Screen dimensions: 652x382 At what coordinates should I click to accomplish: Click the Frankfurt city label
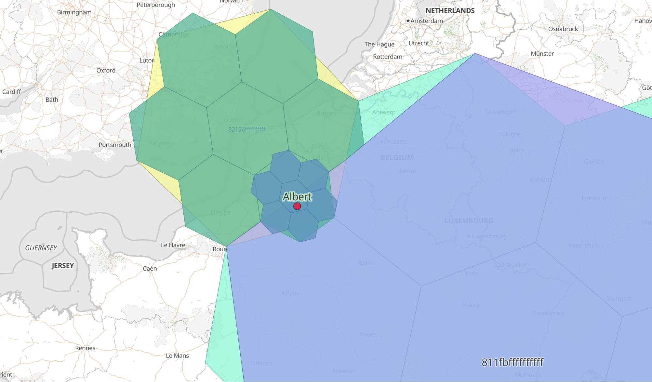click(x=594, y=198)
